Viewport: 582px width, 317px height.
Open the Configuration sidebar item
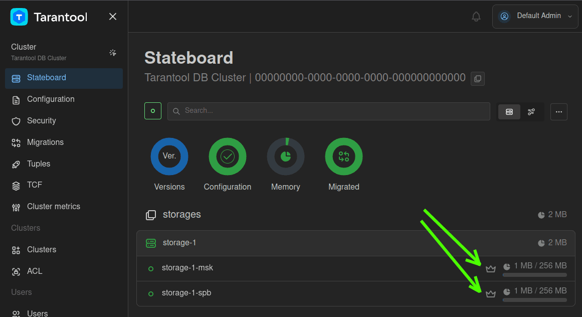tap(64, 99)
